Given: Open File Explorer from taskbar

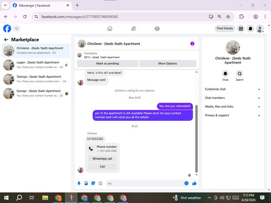Looking at the screenshot, I should click(x=45, y=198).
